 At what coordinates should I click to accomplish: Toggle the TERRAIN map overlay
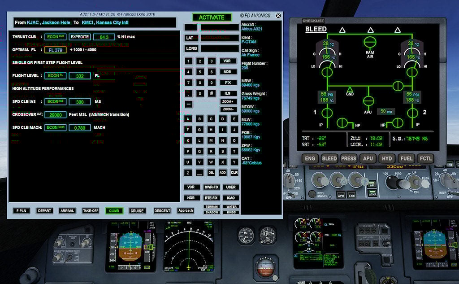click(x=212, y=207)
